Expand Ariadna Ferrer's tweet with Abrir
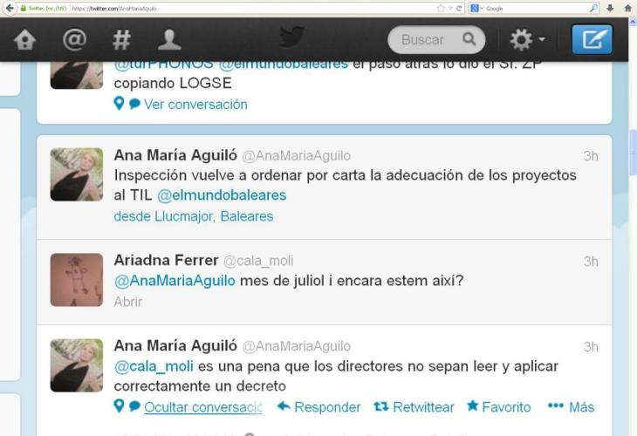637x436 pixels. click(128, 302)
